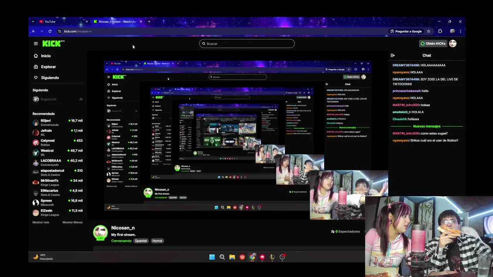493x277 pixels.
Task: Open the site information icon
Action: click(x=59, y=31)
